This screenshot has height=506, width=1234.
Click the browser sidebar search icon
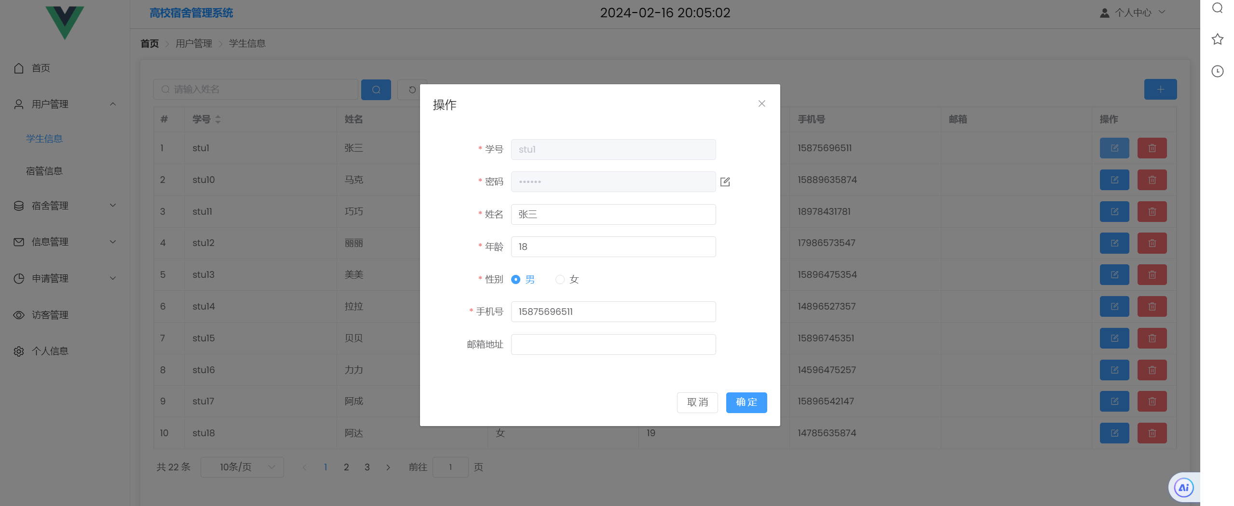pos(1217,8)
